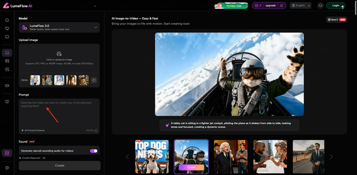Click the Holiday Sale banner
Screen dimensions: 357x175
[231, 6]
